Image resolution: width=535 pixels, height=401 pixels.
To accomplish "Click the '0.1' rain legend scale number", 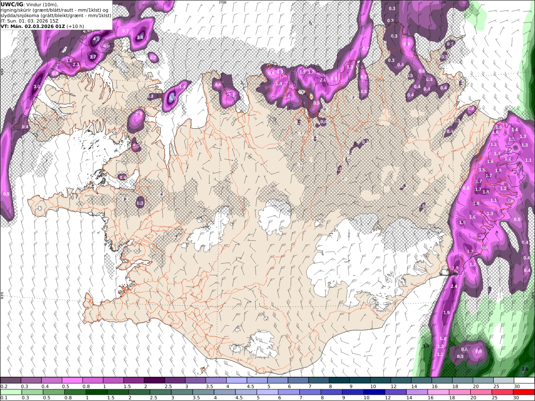I will 3,398.
